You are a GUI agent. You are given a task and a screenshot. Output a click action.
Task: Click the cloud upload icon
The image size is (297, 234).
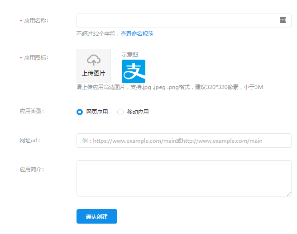(x=93, y=60)
